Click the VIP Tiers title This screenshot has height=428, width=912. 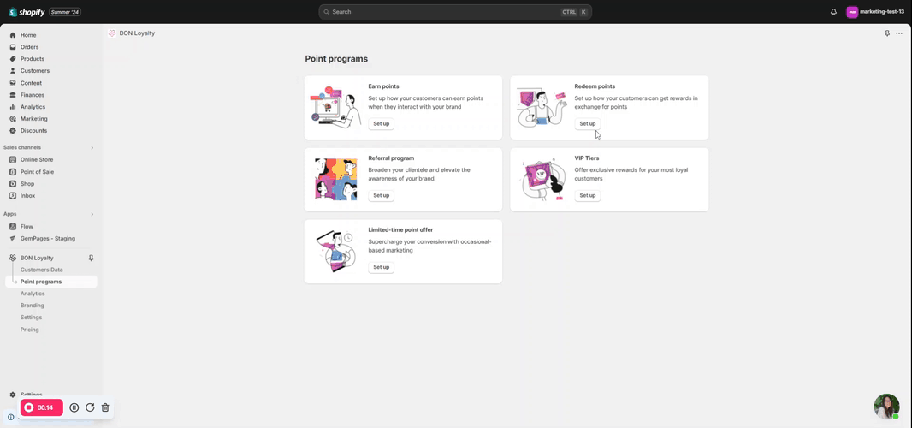(x=586, y=158)
